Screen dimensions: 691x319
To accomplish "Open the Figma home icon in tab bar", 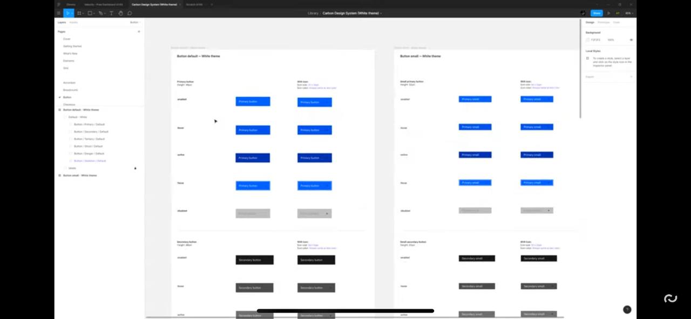I will point(59,4).
